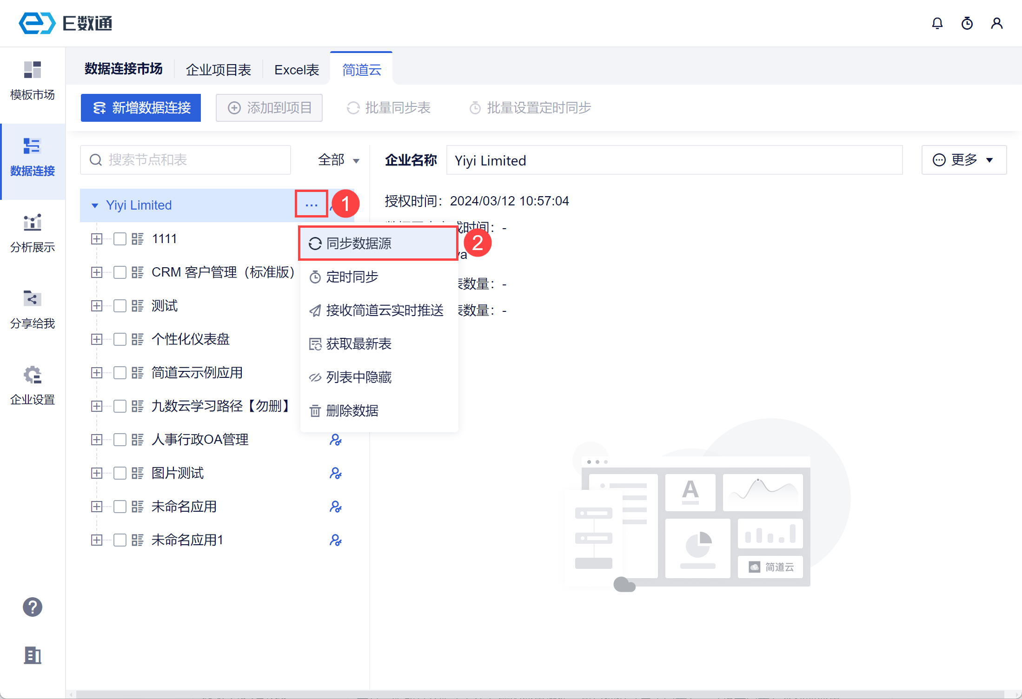Tick the checkbox for 测试

click(120, 306)
